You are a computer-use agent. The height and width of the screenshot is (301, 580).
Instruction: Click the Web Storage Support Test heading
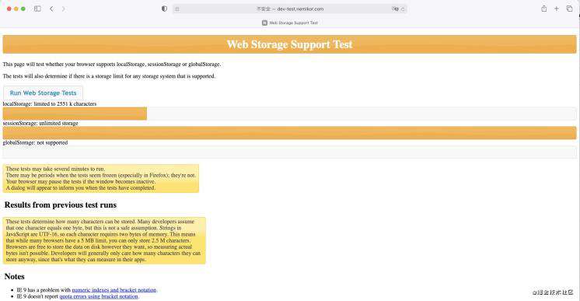click(290, 44)
